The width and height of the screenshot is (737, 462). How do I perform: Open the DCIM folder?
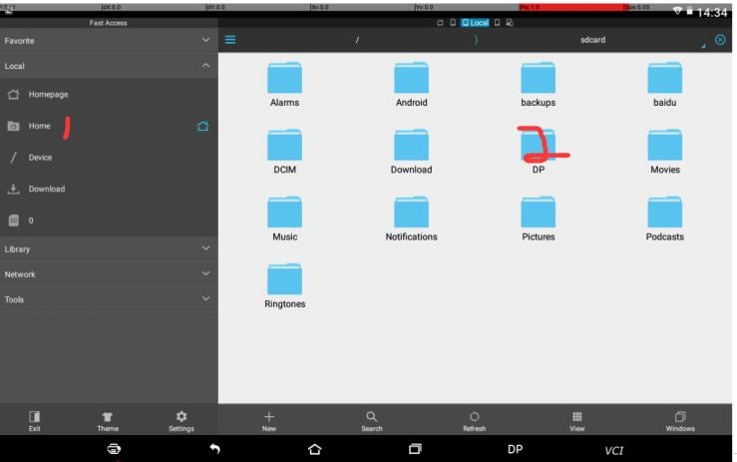click(284, 153)
